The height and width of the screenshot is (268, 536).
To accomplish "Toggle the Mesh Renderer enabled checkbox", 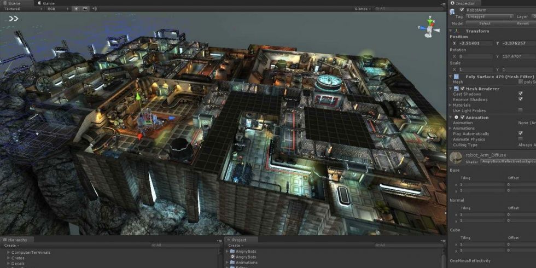I will [463, 89].
